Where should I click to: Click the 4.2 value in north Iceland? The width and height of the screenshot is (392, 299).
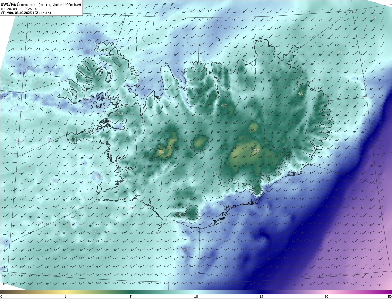[x=224, y=105]
